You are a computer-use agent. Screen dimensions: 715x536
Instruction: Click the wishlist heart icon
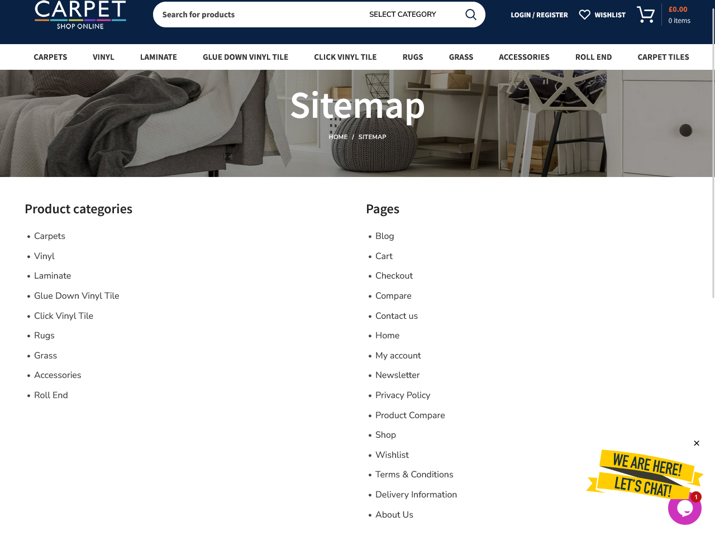pyautogui.click(x=584, y=15)
